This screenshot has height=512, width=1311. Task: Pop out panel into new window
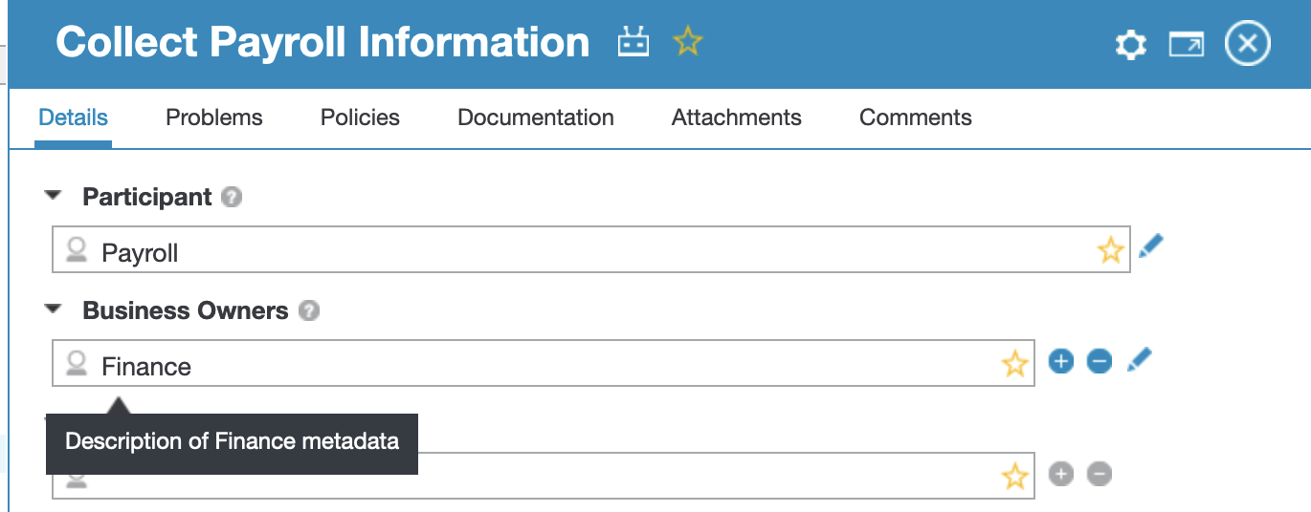click(1187, 45)
